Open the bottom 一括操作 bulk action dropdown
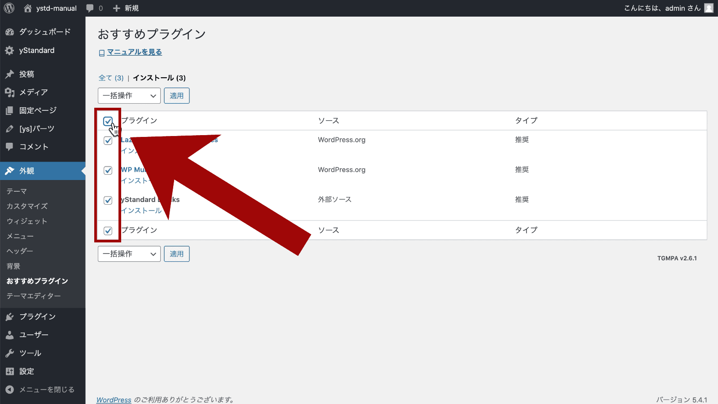 point(129,254)
